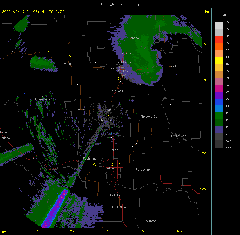Click the km label in top-right corner
Viewport: 240px width, 235px height.
[207, 12]
